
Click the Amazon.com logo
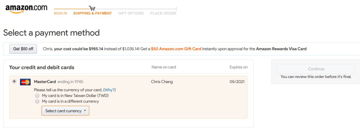[26, 9]
